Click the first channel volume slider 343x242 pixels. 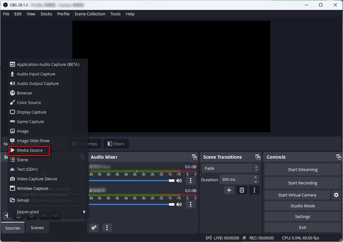point(132,181)
